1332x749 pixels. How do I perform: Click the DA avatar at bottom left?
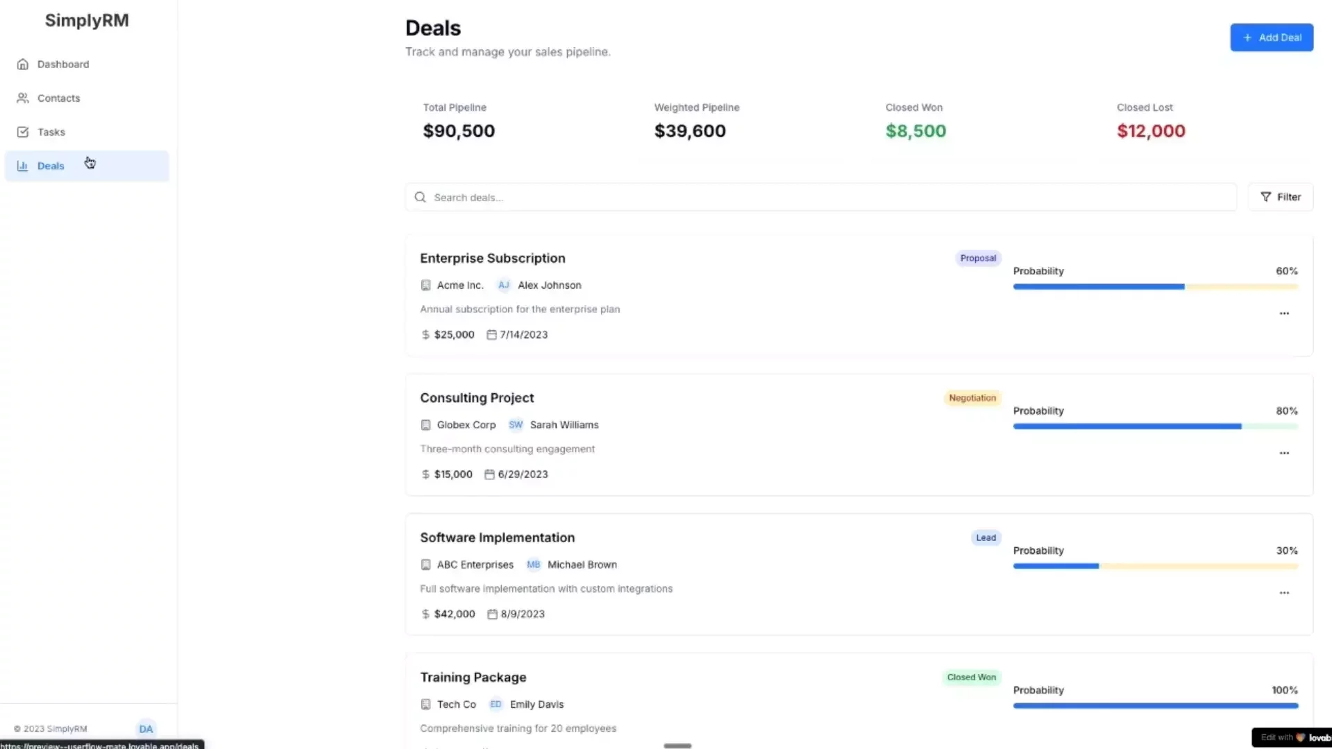pos(146,728)
